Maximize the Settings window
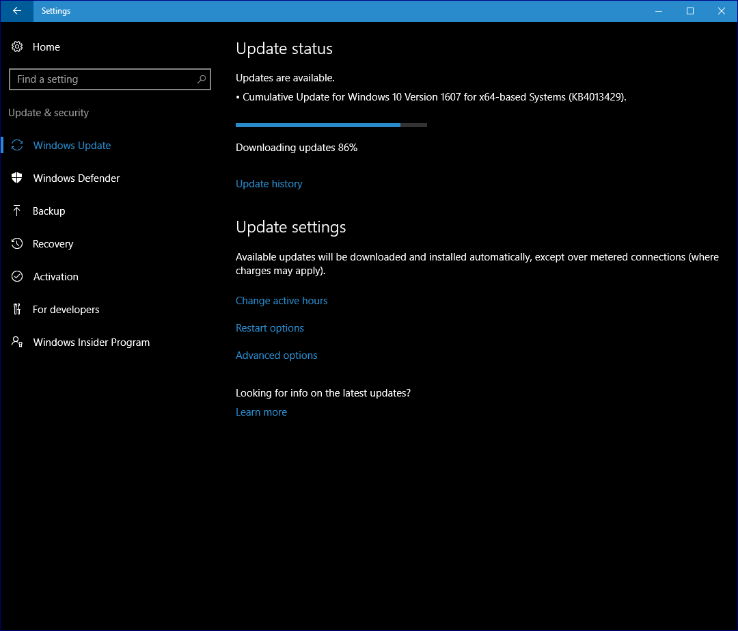Screen dimensions: 738x631 [690, 11]
